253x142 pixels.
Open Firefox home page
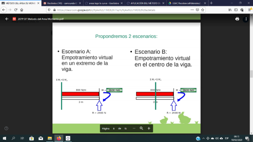click(22, 10)
